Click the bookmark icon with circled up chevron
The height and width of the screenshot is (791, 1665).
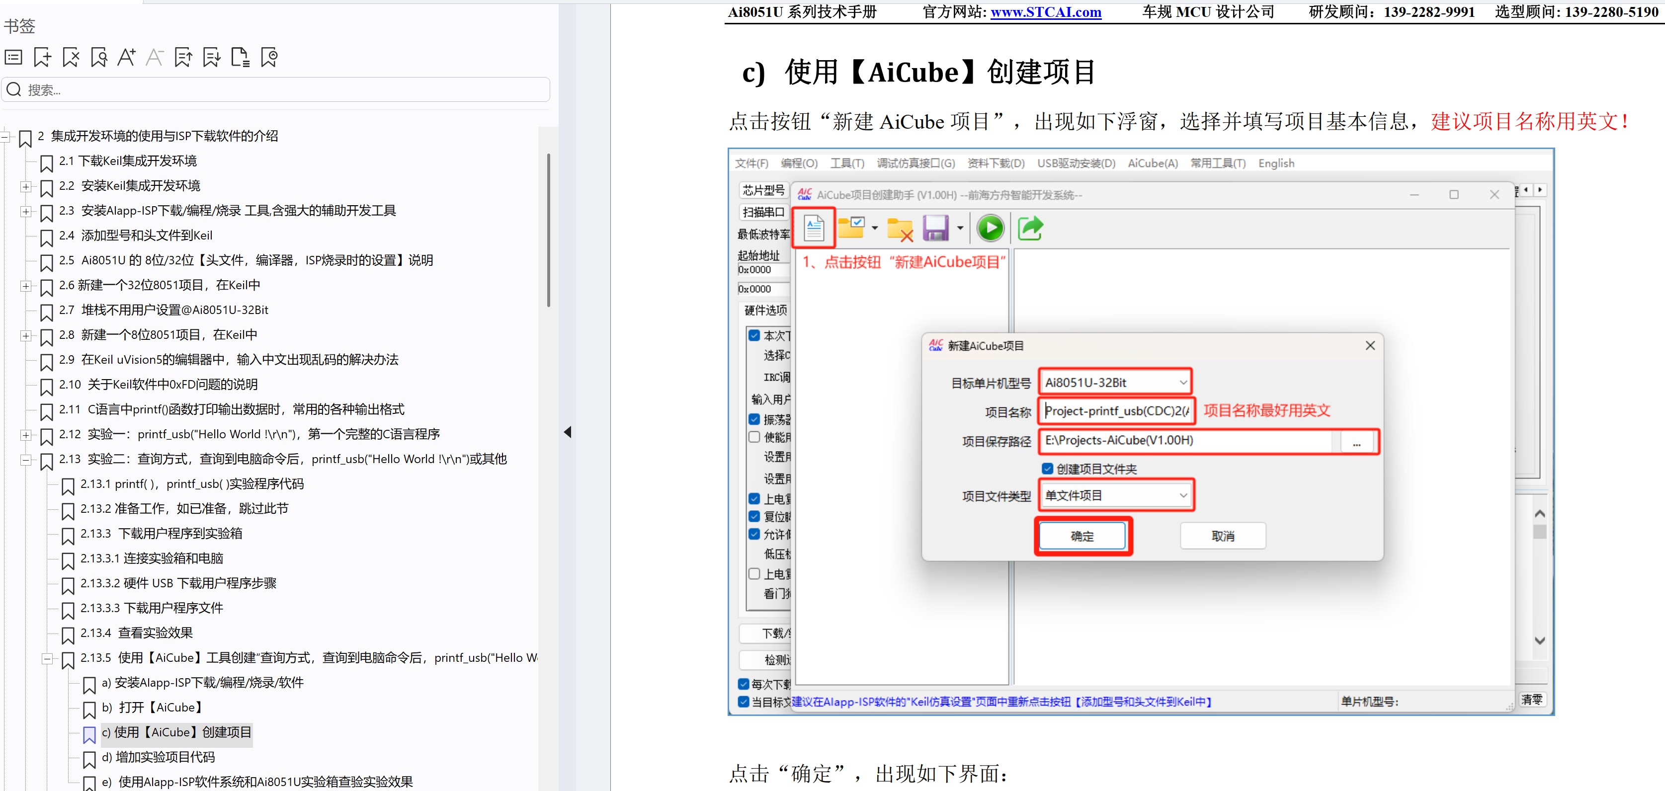click(x=269, y=58)
